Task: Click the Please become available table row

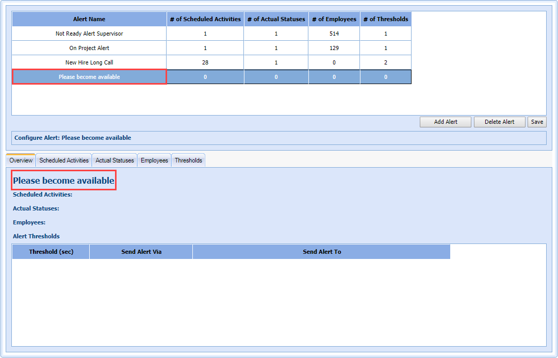Action: pyautogui.click(x=89, y=77)
